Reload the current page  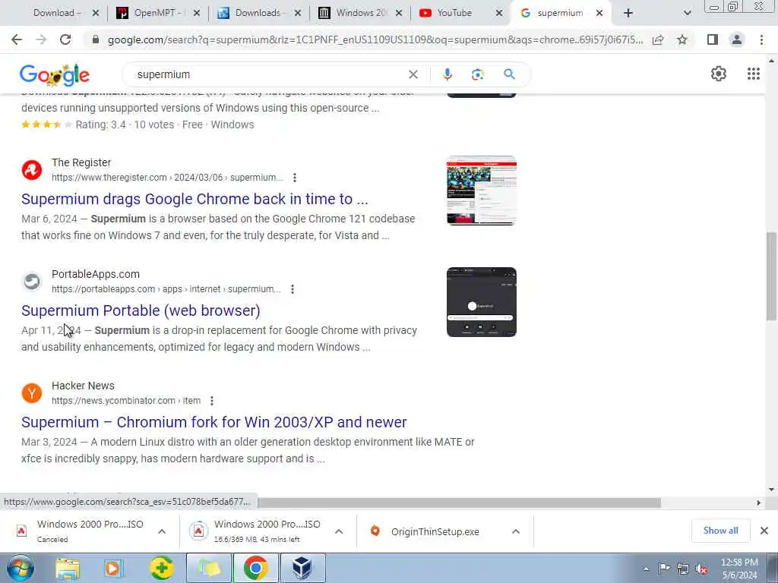65,39
